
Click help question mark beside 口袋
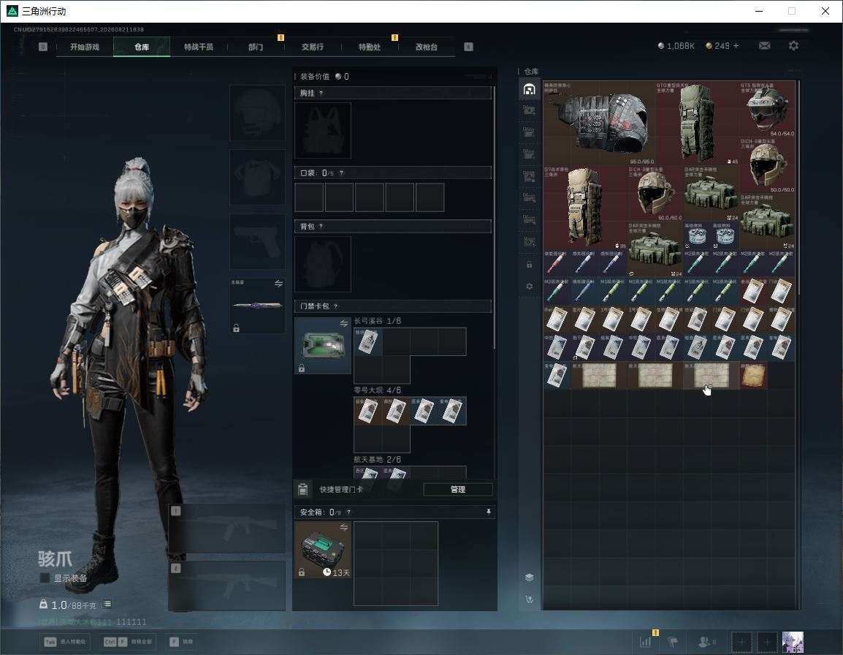coord(341,173)
